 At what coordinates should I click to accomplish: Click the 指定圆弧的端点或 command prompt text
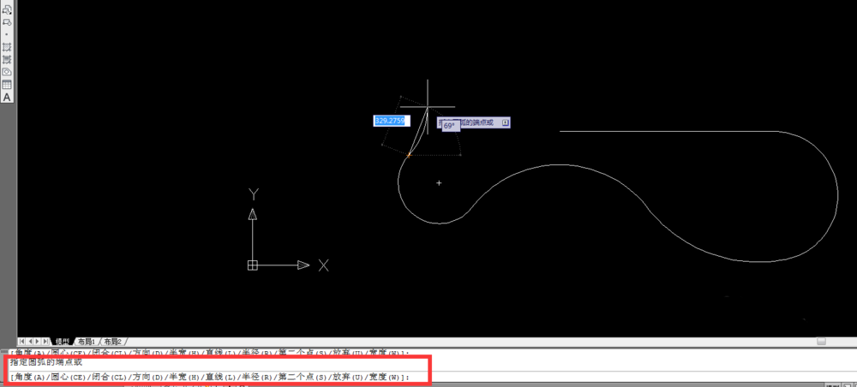(x=46, y=362)
